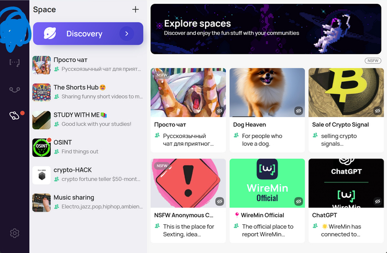Open NSFW Anonymous warning sign thumbnail
The width and height of the screenshot is (387, 253).
pyautogui.click(x=188, y=183)
